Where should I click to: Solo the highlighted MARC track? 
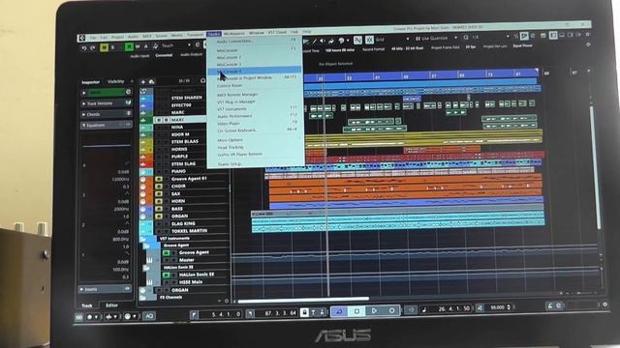pos(166,120)
